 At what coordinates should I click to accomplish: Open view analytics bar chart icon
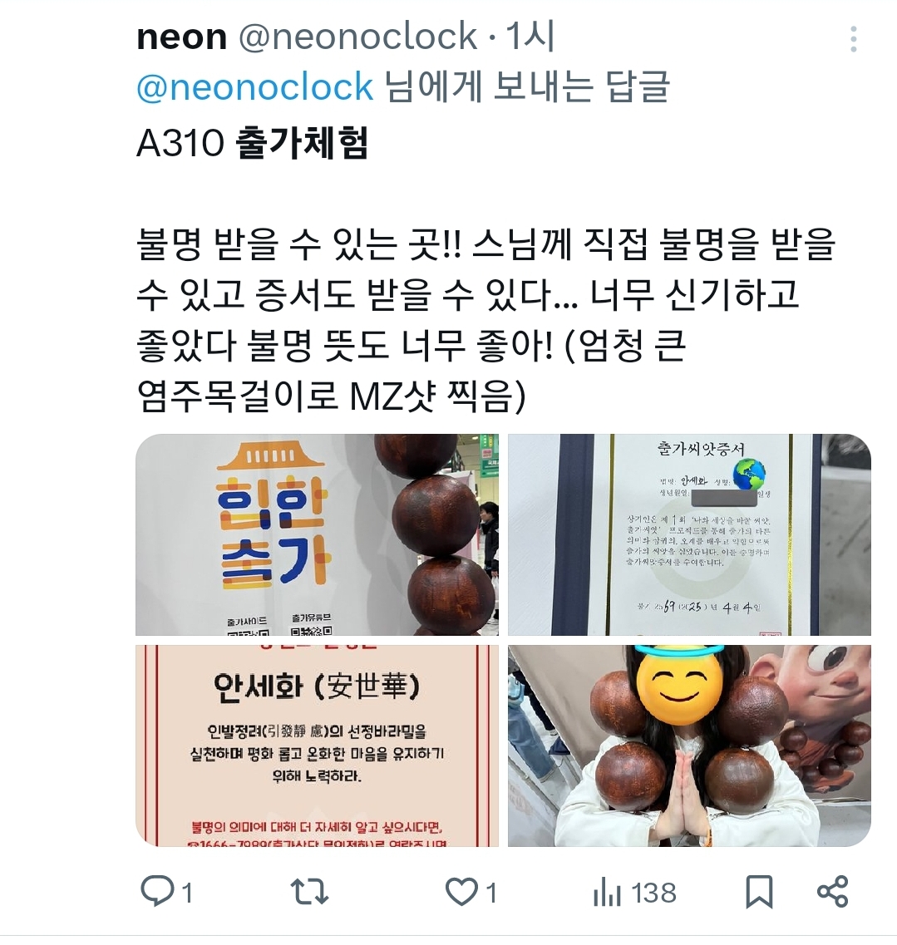[607, 892]
